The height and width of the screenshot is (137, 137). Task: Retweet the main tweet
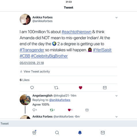(x=56, y=88)
